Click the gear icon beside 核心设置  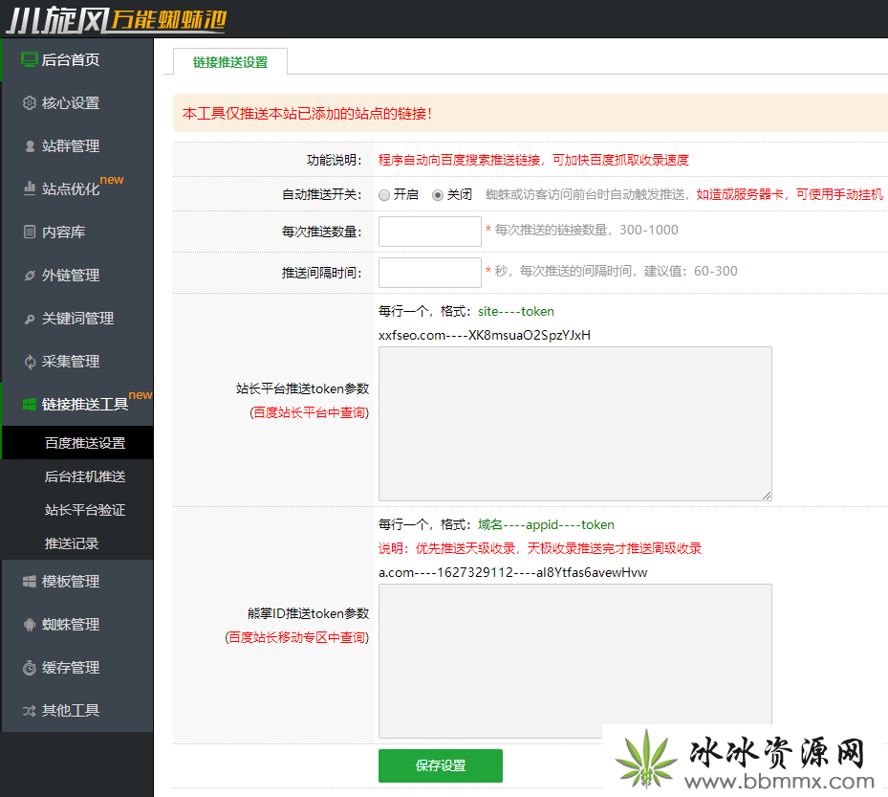pos(29,102)
